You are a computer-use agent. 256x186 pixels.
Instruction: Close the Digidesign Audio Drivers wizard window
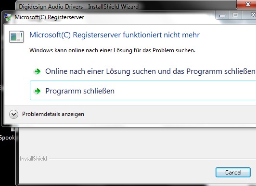click(x=247, y=4)
